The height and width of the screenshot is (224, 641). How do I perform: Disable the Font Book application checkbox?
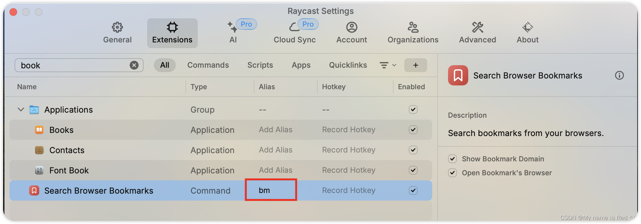point(413,170)
